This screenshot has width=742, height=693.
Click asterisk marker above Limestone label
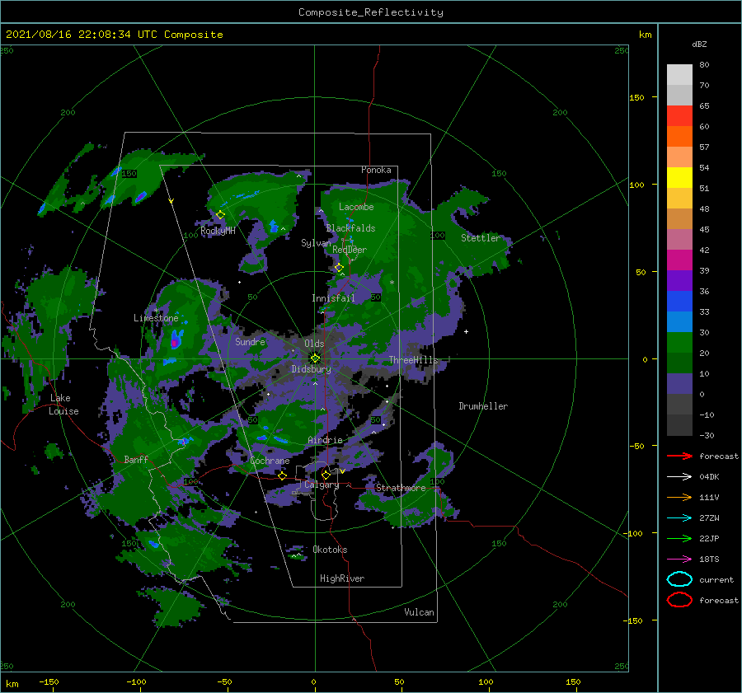(x=156, y=311)
